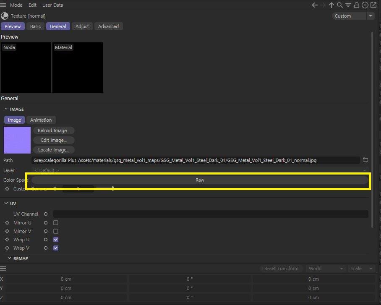Switch to the Basic tab

pyautogui.click(x=35, y=26)
